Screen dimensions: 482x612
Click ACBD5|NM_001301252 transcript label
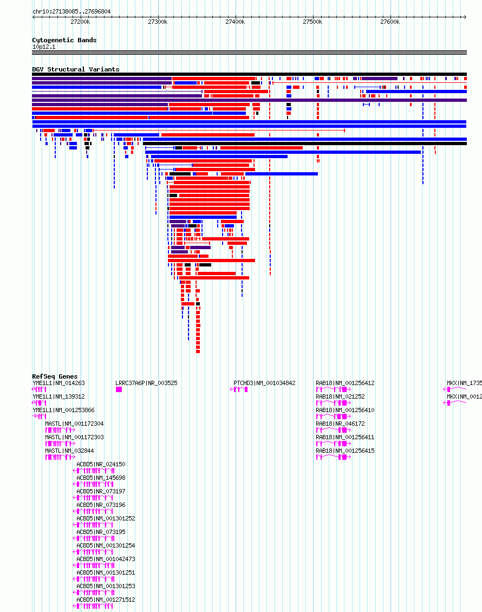pos(106,518)
